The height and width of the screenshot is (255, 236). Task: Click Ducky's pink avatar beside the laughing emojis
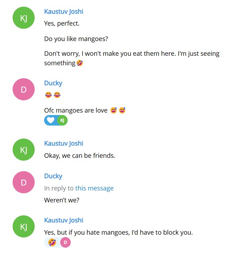[23, 89]
